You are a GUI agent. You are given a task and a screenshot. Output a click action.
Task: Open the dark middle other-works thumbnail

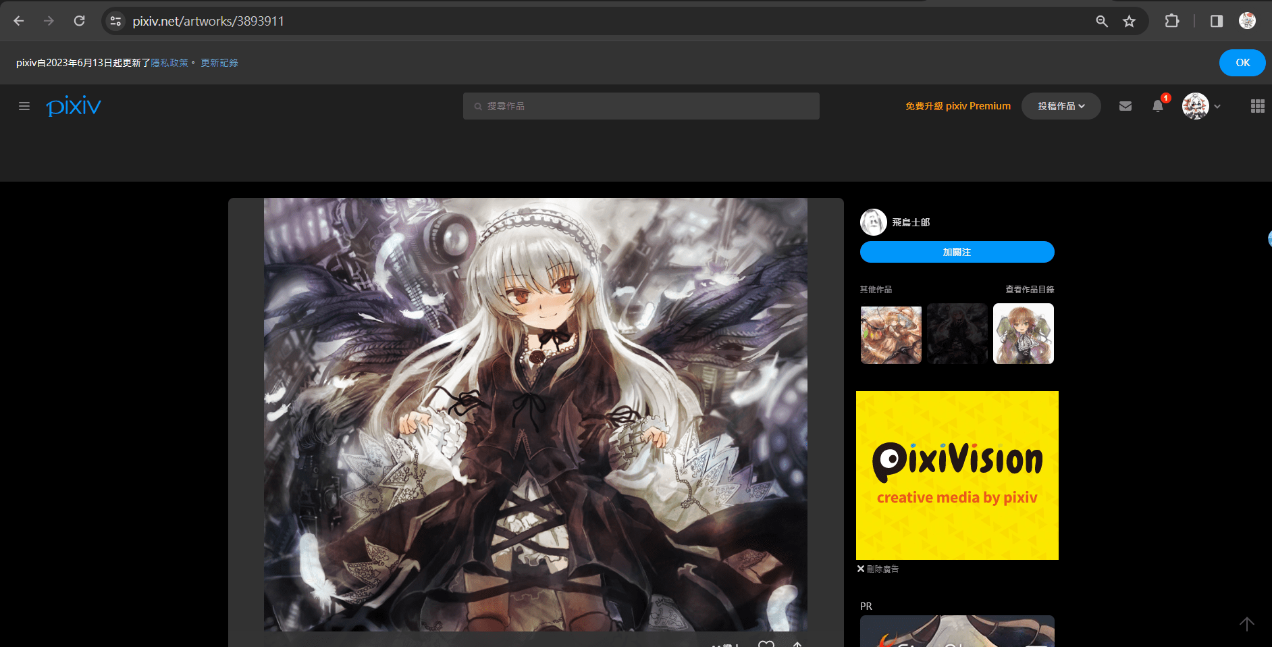(x=957, y=334)
